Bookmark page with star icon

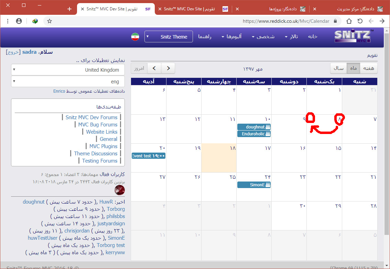click(x=50, y=21)
